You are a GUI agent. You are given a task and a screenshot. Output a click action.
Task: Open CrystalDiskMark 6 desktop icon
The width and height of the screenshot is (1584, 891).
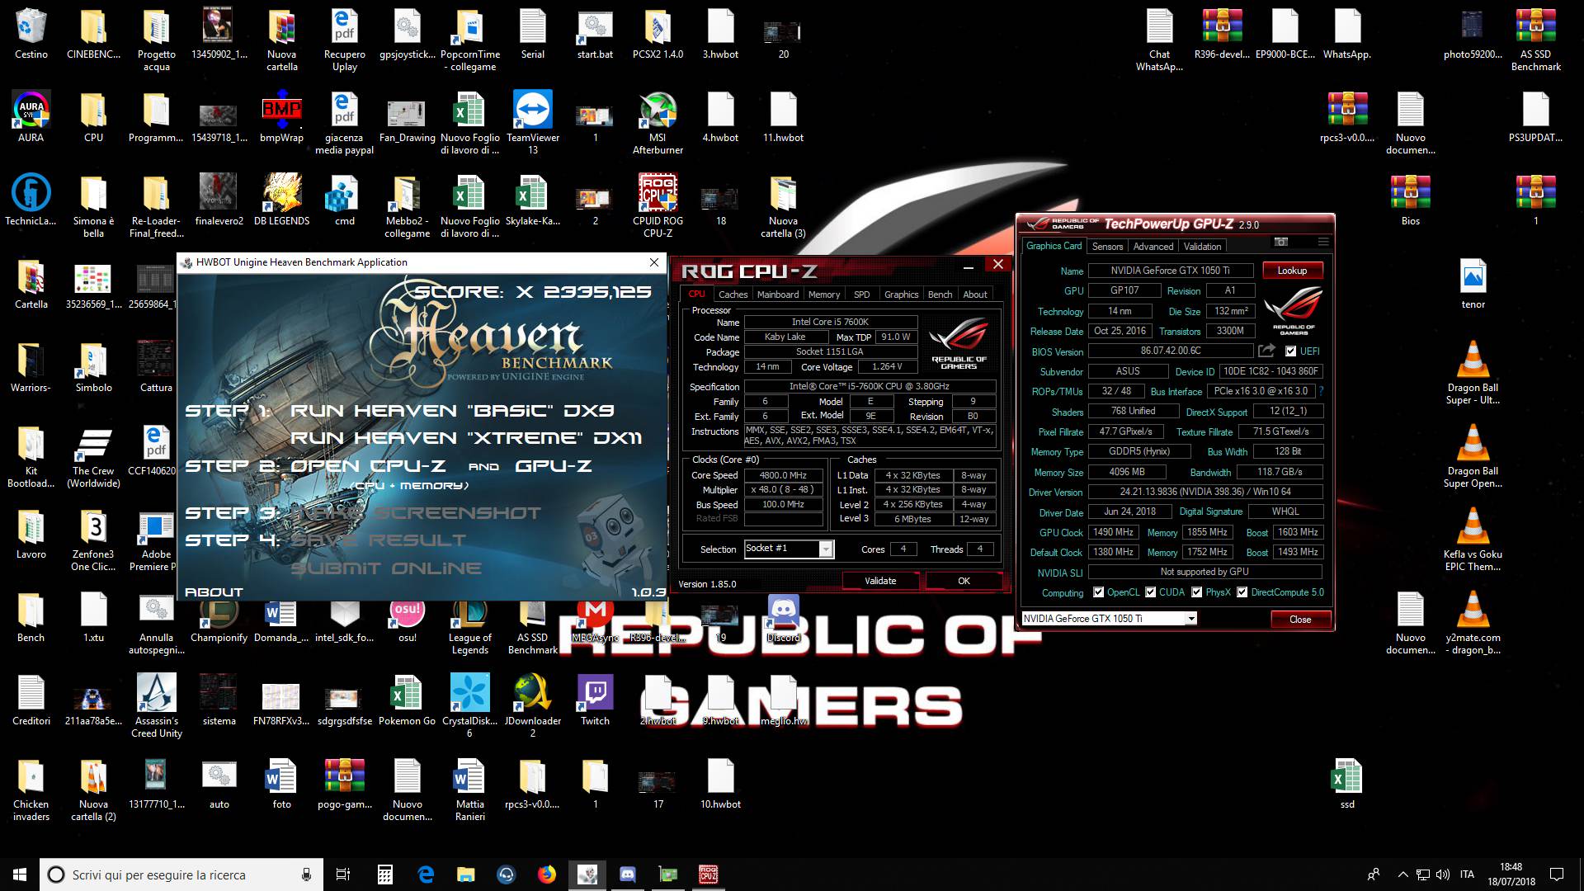[469, 705]
